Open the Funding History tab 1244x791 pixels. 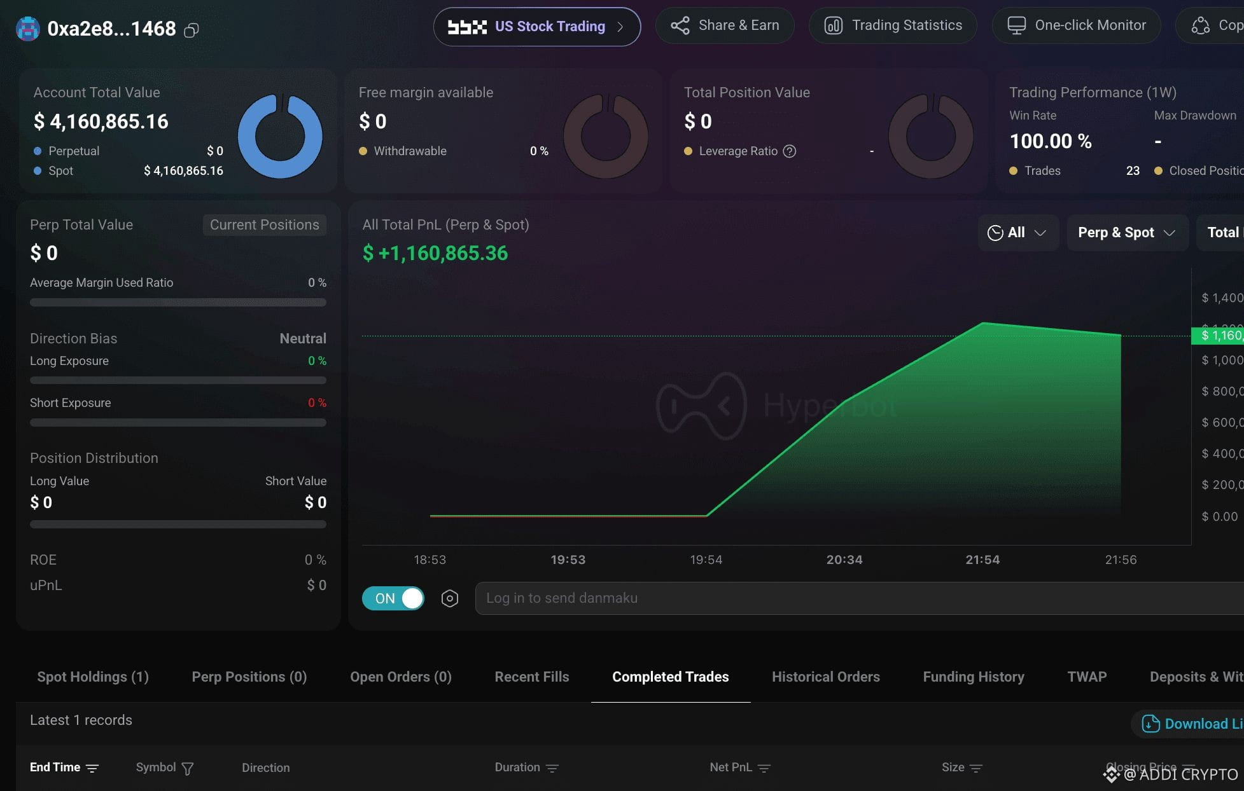[974, 677]
